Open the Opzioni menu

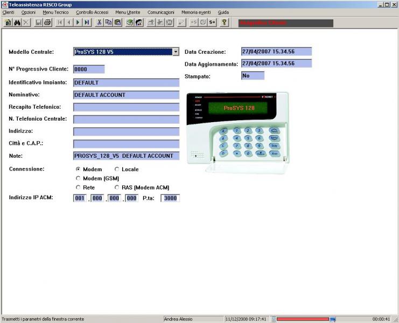click(28, 12)
